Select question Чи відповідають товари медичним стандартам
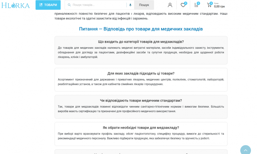Image resolution: width=257 pixels, height=154 pixels. (x=141, y=101)
